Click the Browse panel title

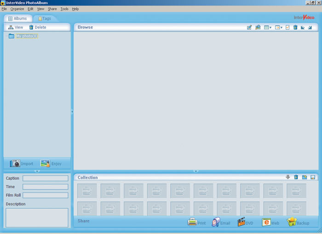[85, 27]
